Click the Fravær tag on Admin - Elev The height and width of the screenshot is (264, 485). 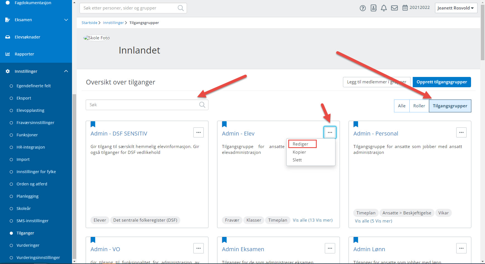point(232,220)
